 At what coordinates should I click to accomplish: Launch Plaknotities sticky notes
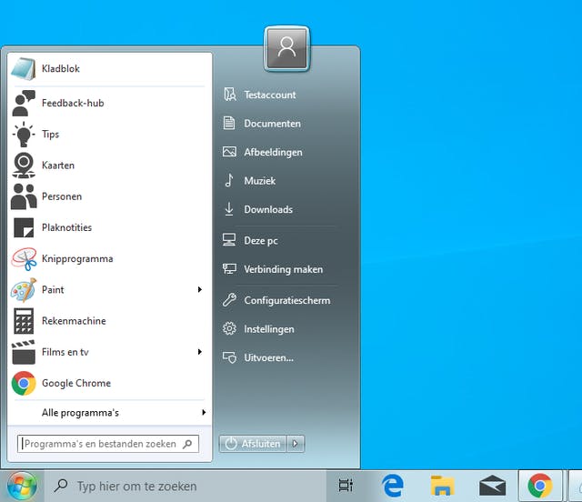point(66,227)
